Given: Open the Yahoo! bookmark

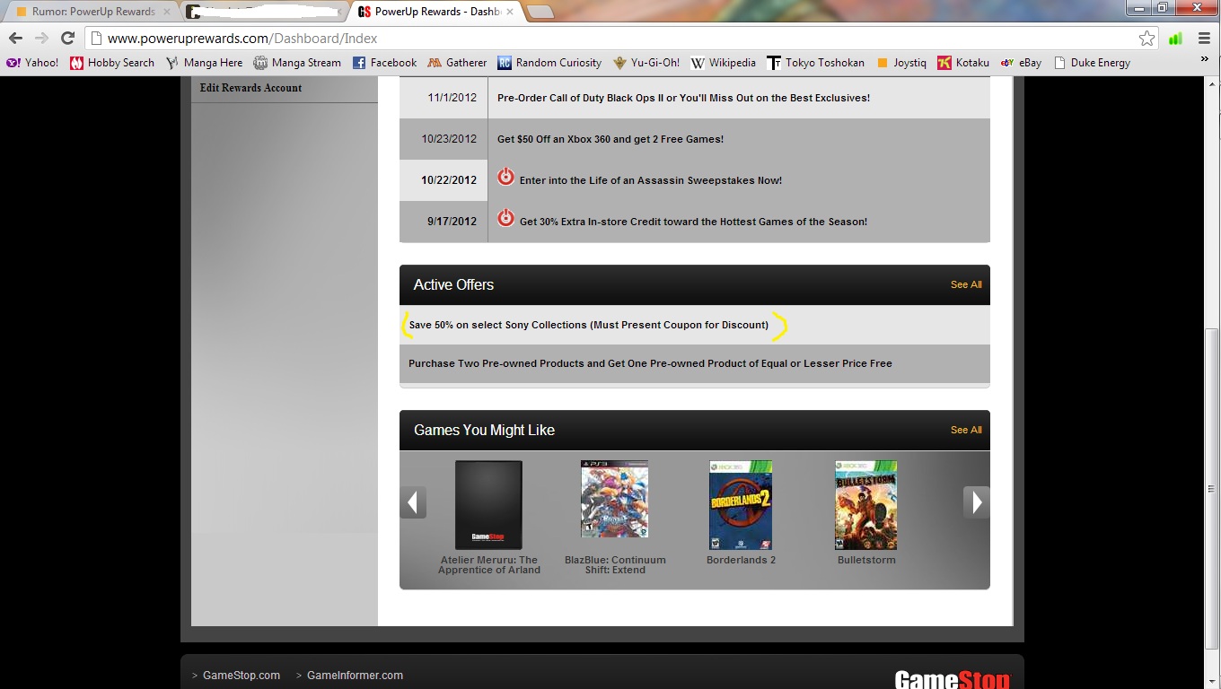Looking at the screenshot, I should tap(32, 63).
